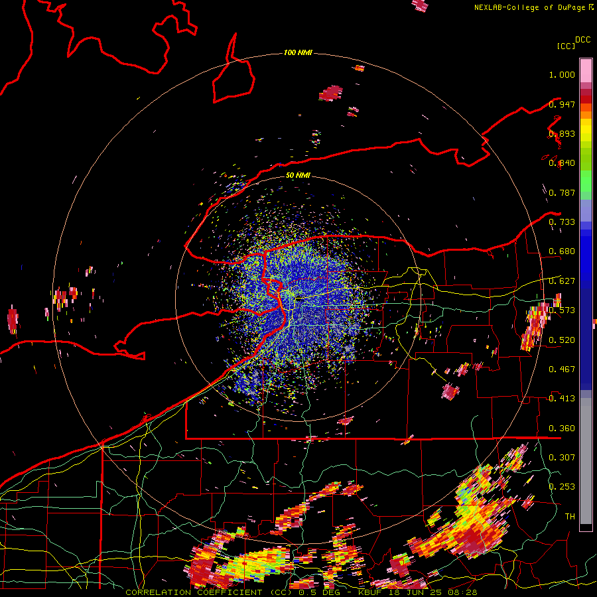
Task: Click the NEXLAB-College of DuPage credit text
Action: click(533, 7)
